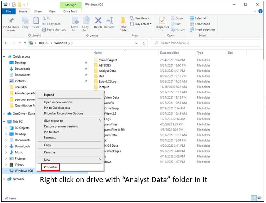The image size is (266, 203).
Task: Click the Forward navigation arrow
Action: click(x=14, y=43)
